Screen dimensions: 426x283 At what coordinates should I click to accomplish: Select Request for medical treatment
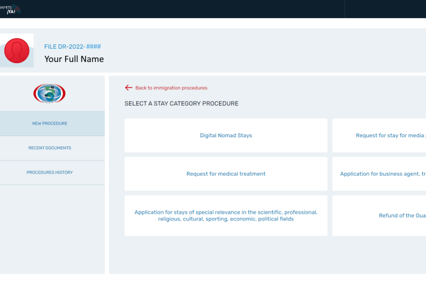[226, 174]
